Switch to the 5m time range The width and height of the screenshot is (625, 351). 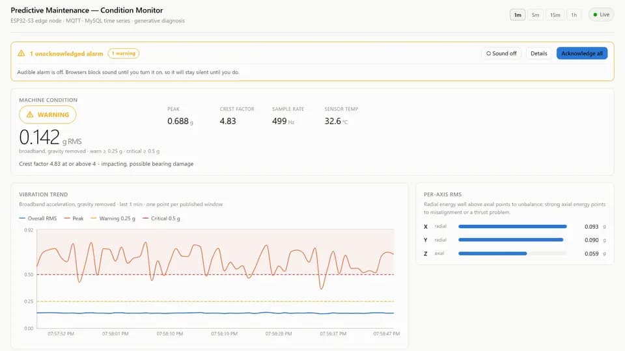535,15
